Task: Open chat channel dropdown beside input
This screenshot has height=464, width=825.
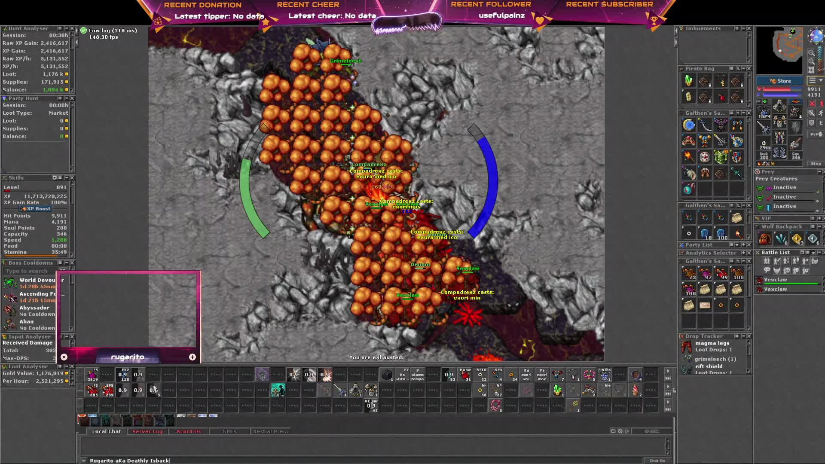Action: point(84,461)
